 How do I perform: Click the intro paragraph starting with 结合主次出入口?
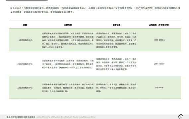95,10
